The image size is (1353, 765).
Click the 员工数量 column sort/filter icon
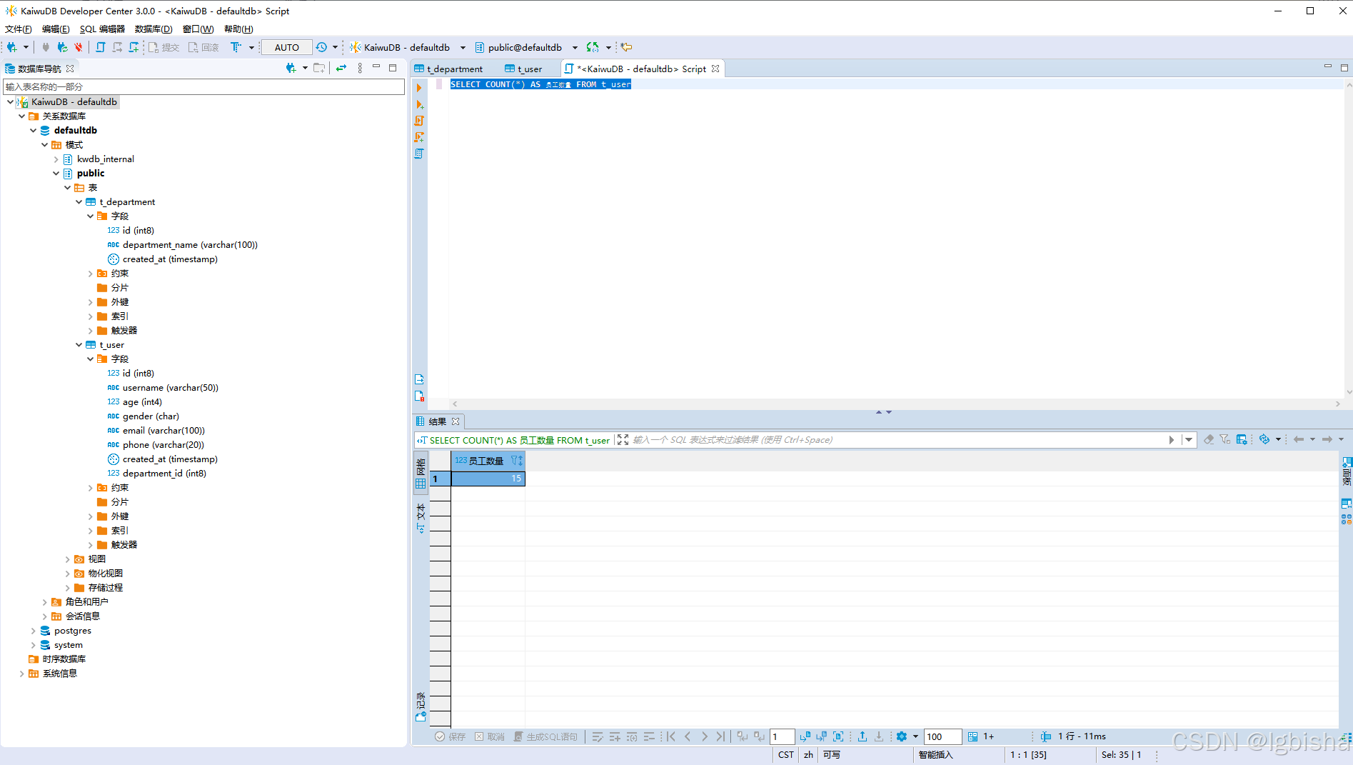[x=517, y=461]
